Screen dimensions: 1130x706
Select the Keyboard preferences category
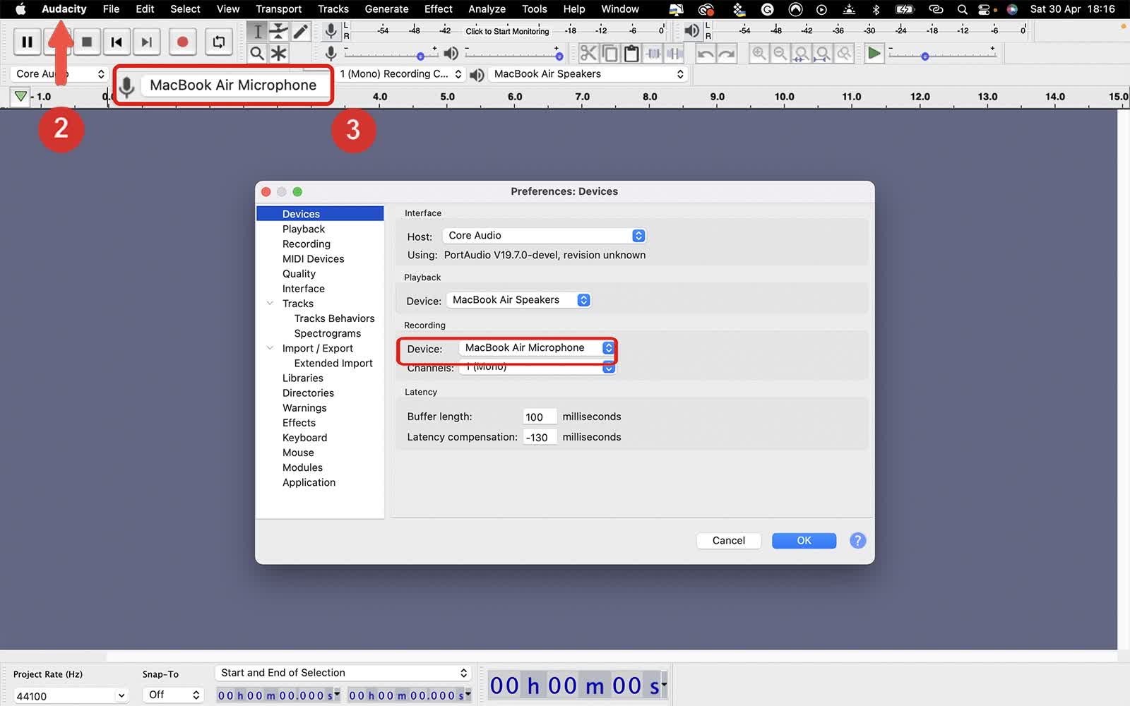304,438
